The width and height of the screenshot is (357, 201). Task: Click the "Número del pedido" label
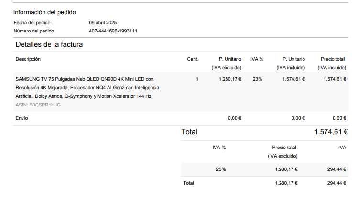[34, 31]
